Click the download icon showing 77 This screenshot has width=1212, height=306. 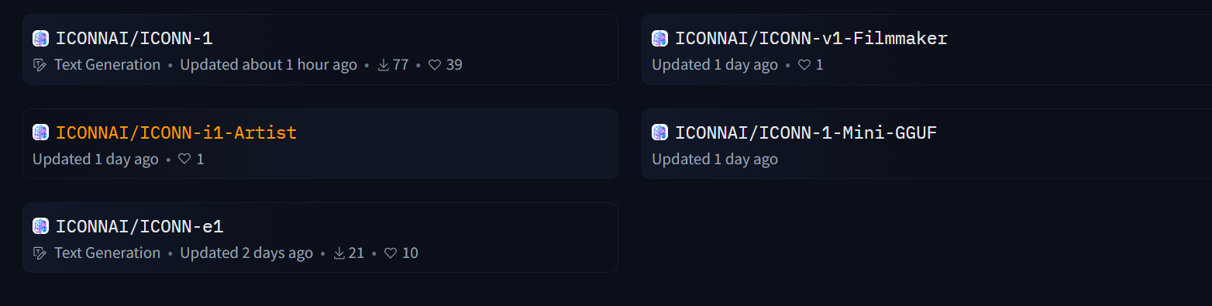point(383,65)
